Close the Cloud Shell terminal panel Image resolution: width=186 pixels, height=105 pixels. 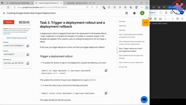[x=182, y=19]
